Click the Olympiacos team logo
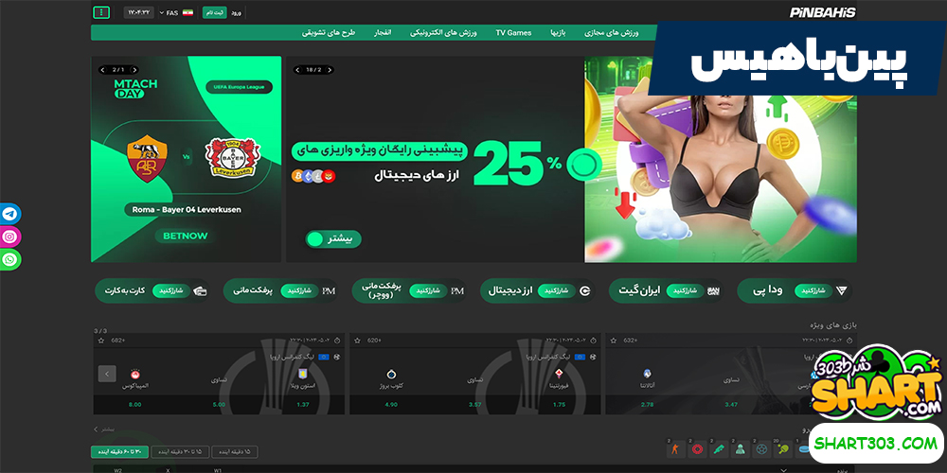947x473 pixels. click(135, 374)
